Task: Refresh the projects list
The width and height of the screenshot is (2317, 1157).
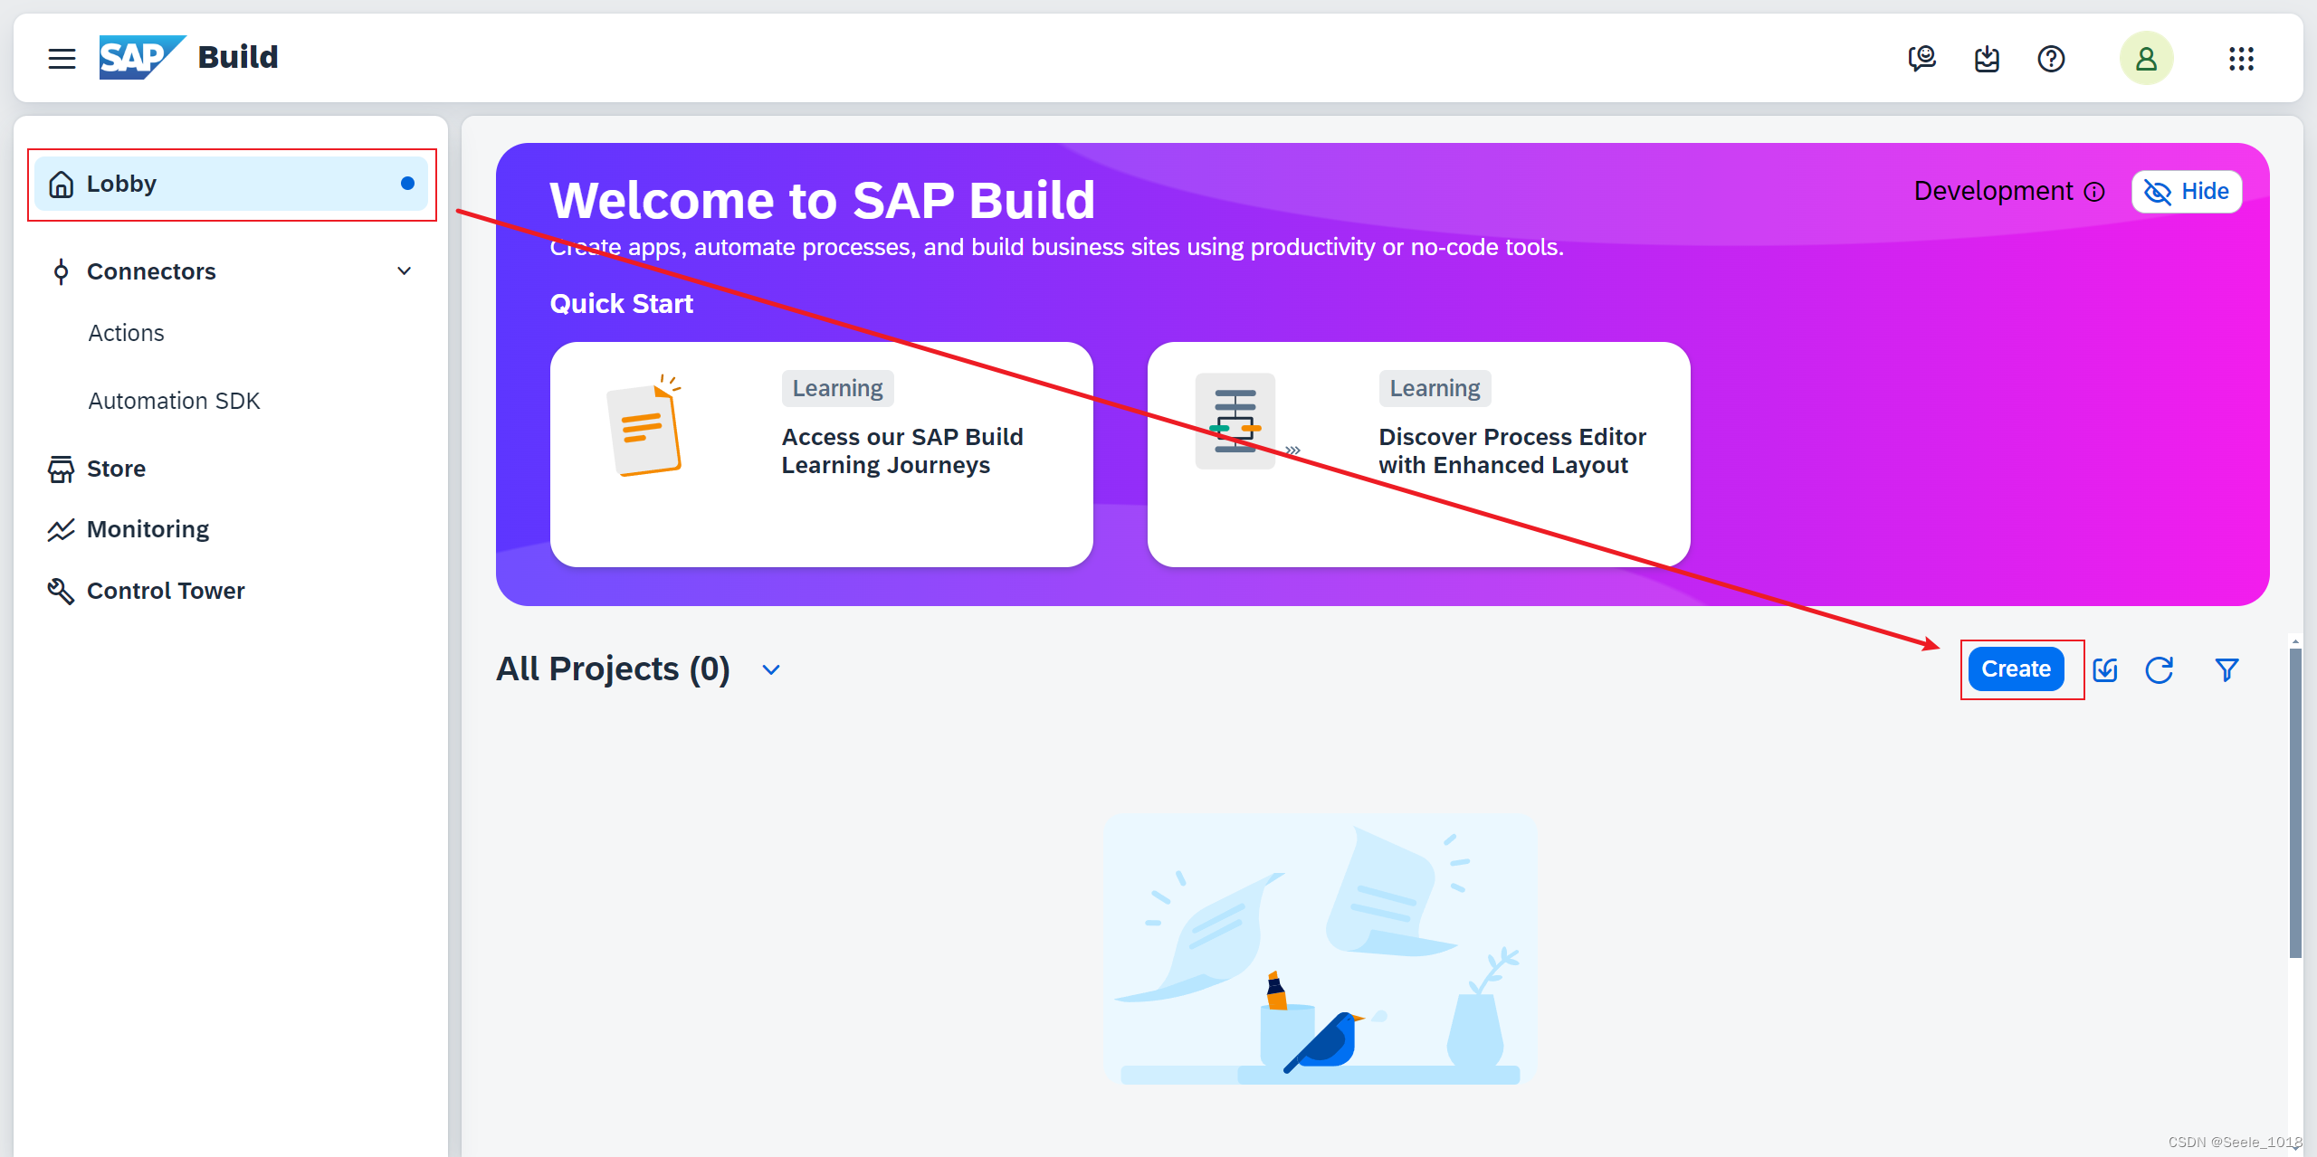Action: point(2160,669)
